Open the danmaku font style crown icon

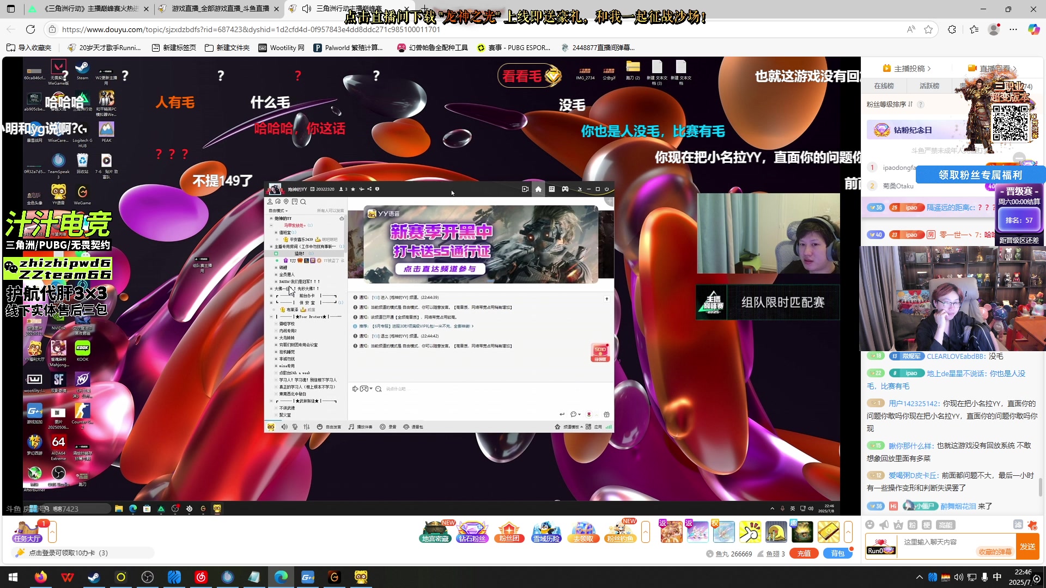point(898,525)
